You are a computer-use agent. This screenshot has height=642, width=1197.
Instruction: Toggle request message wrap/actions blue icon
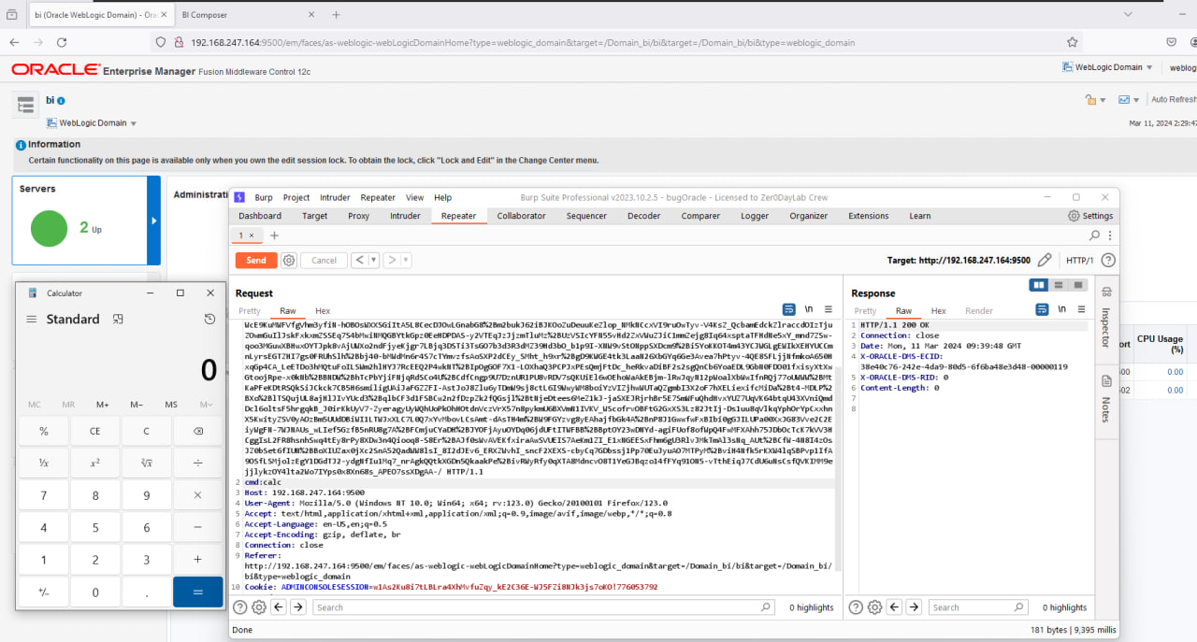click(789, 309)
